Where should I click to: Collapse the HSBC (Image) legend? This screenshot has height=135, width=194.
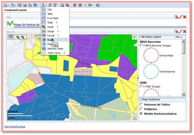tap(144, 86)
